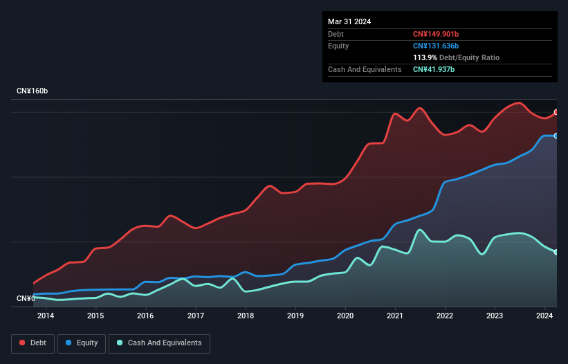Toggle the Equity series legend button
Image resolution: width=568 pixels, height=364 pixels.
point(82,343)
